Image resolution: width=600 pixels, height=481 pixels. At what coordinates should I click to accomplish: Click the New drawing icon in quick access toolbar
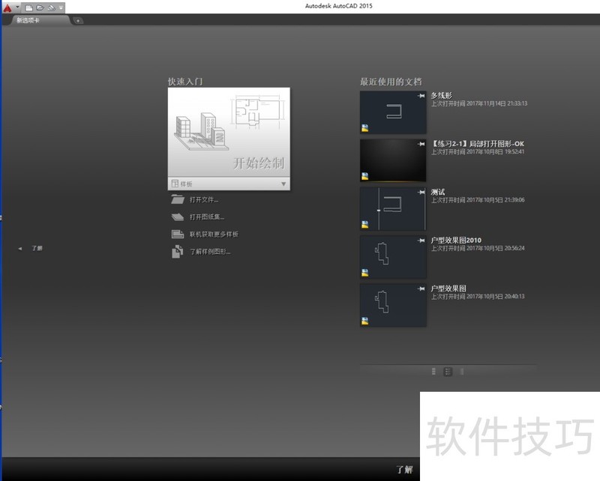(x=29, y=7)
